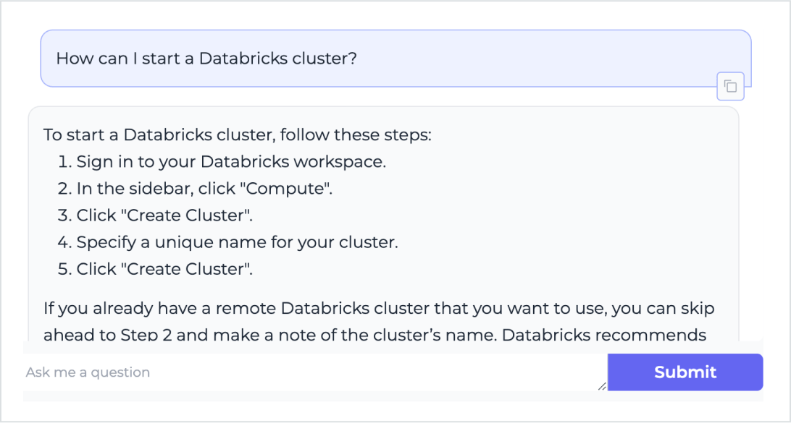Select the user question message bubble
Screen dimensions: 791x423
pyautogui.click(x=395, y=59)
